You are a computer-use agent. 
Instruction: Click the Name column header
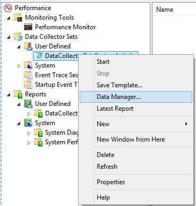click(x=165, y=10)
